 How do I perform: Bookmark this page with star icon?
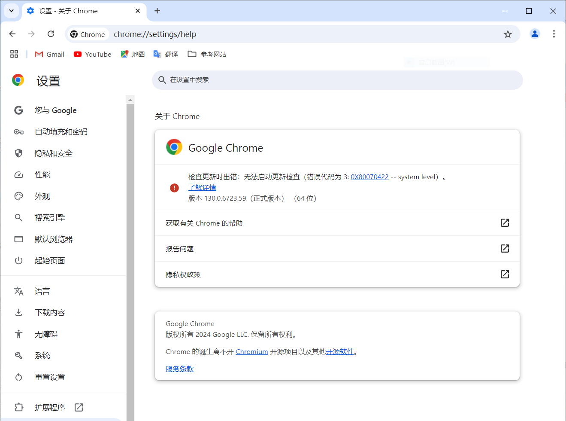pyautogui.click(x=508, y=34)
